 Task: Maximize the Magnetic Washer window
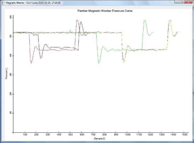coord(182,2)
